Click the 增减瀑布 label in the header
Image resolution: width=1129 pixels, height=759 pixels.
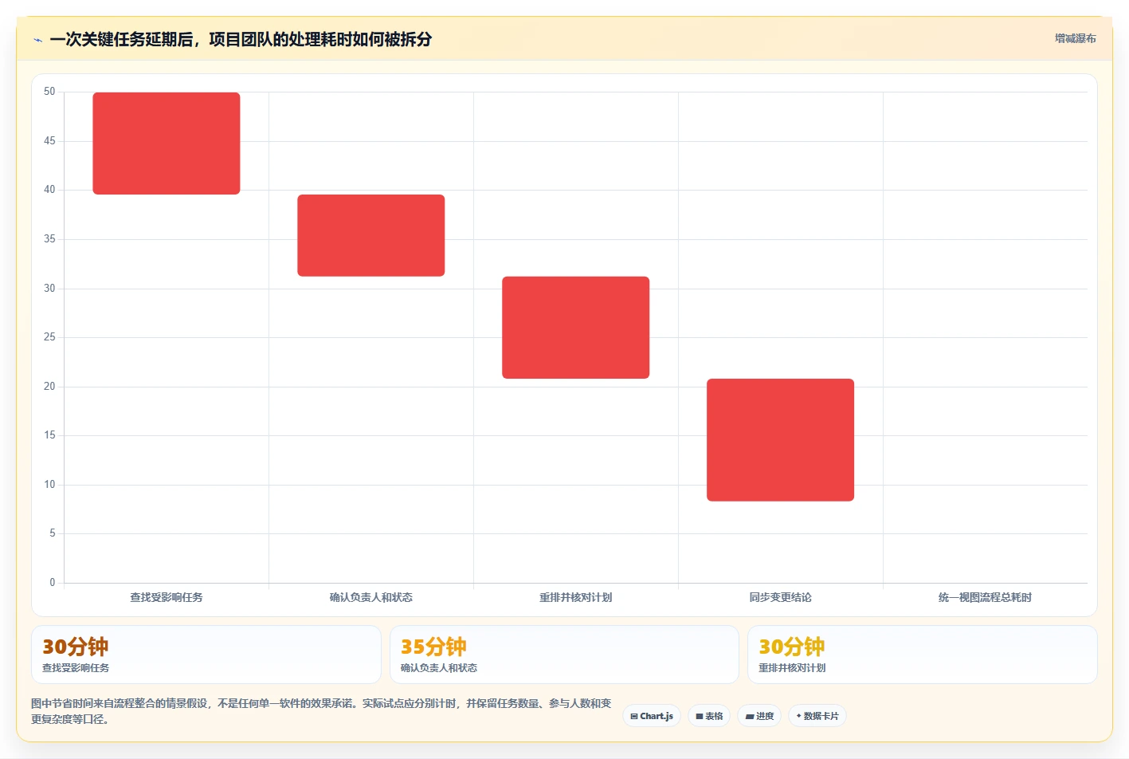(1075, 38)
